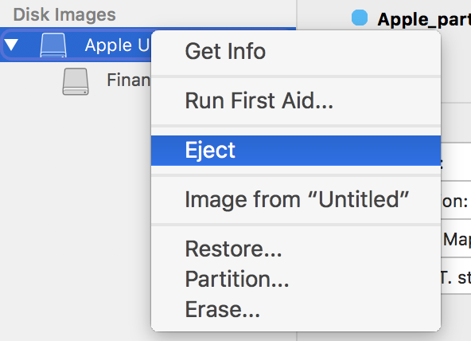Collapse the Apple disk image disclosure triangle
Screen dimensions: 471x341
11,45
